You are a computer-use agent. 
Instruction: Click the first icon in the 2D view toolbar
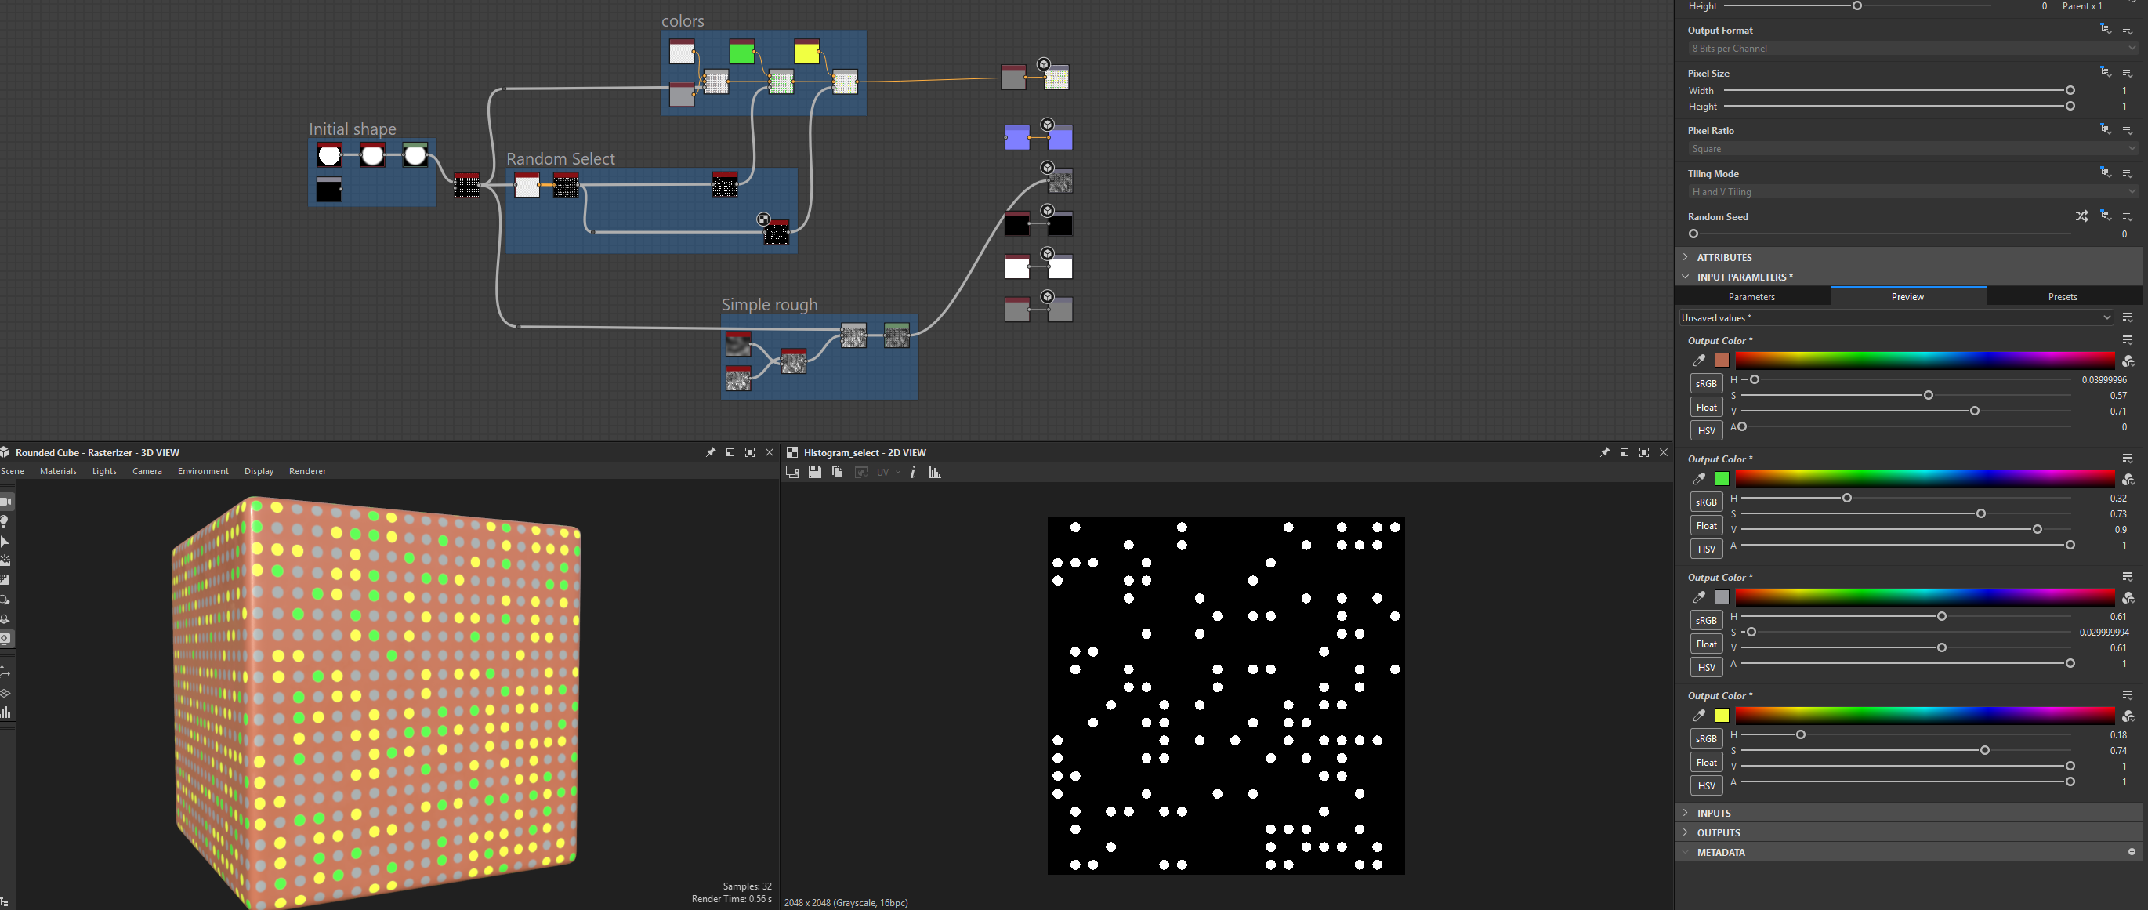792,472
